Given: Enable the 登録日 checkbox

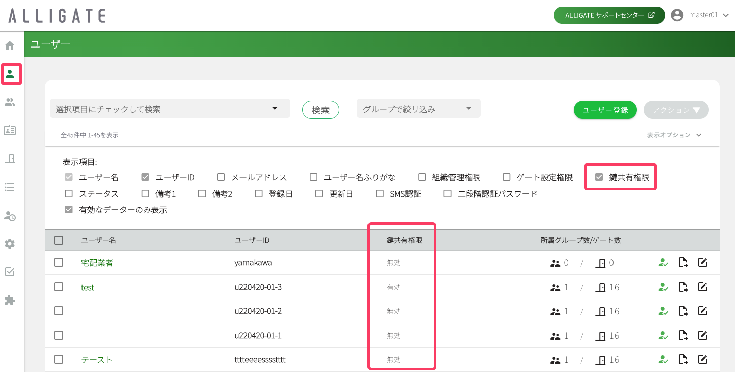Looking at the screenshot, I should (x=259, y=194).
